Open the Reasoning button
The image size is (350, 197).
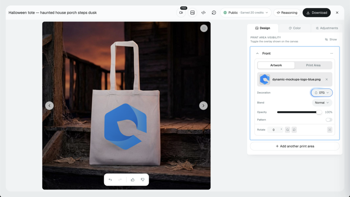pos(287,13)
